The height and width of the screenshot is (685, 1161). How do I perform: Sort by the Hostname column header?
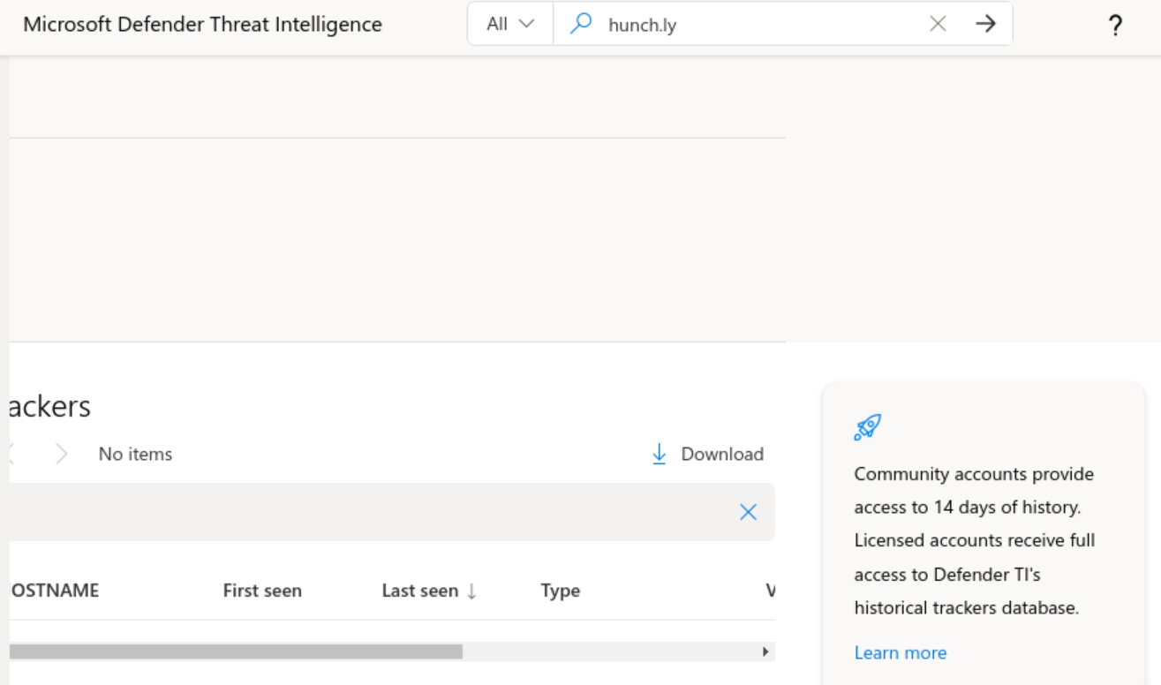point(53,591)
